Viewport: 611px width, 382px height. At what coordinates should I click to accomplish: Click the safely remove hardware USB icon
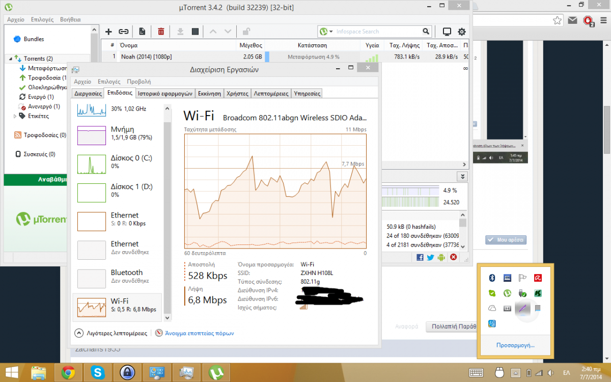[522, 293]
